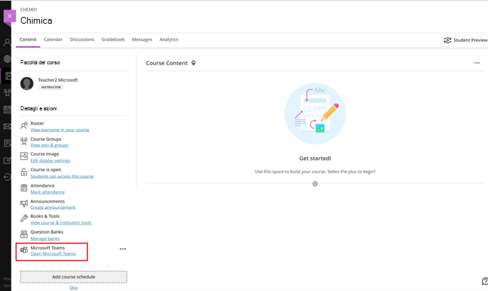Screen dimensions: 488x291
Task: Click the Student Preview eye icon
Action: coord(447,40)
